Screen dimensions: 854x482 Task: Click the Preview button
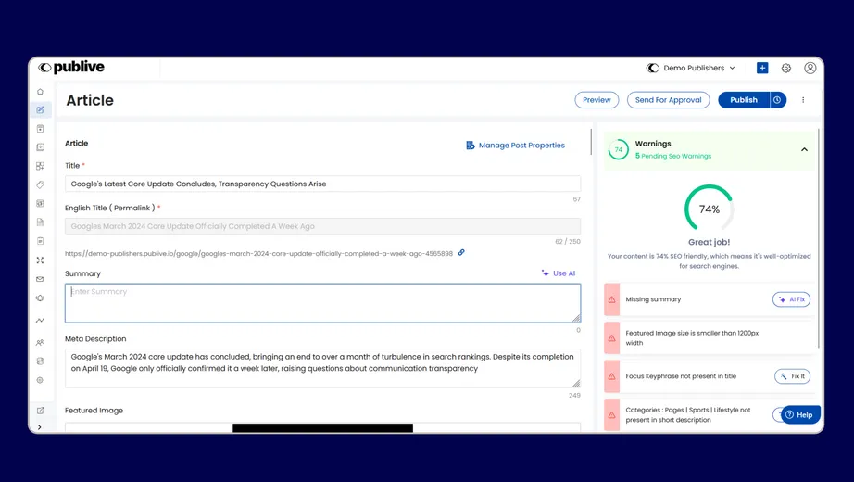click(x=597, y=100)
